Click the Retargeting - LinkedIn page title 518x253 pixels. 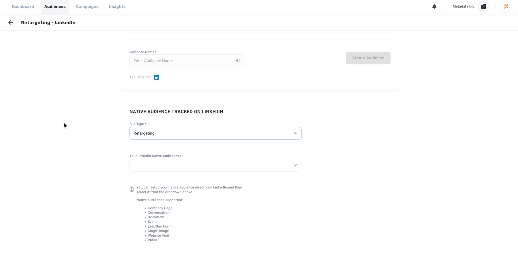point(48,23)
